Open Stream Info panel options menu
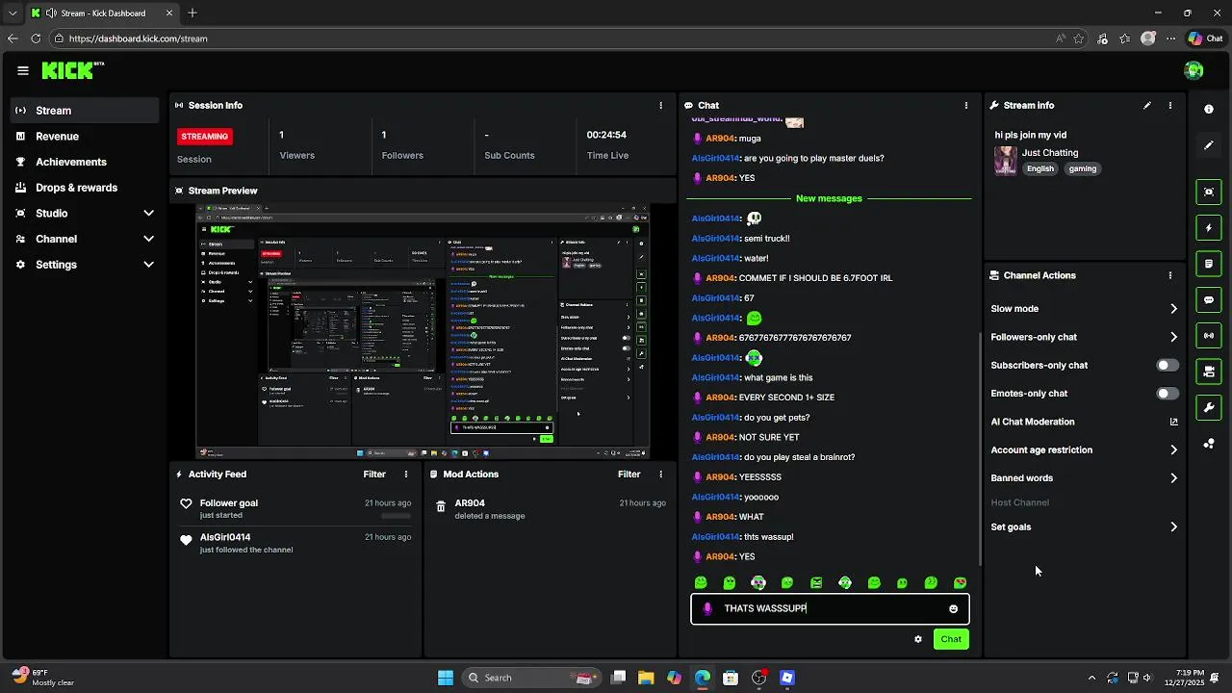 [x=1170, y=105]
